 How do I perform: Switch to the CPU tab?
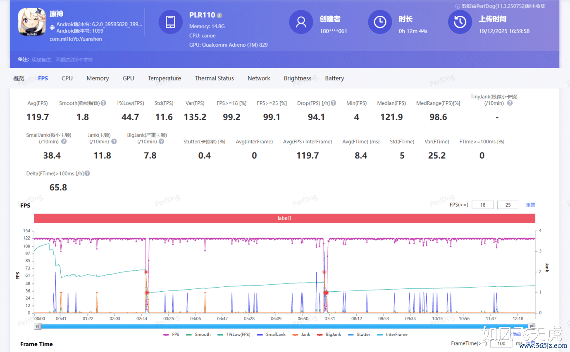pyautogui.click(x=67, y=78)
